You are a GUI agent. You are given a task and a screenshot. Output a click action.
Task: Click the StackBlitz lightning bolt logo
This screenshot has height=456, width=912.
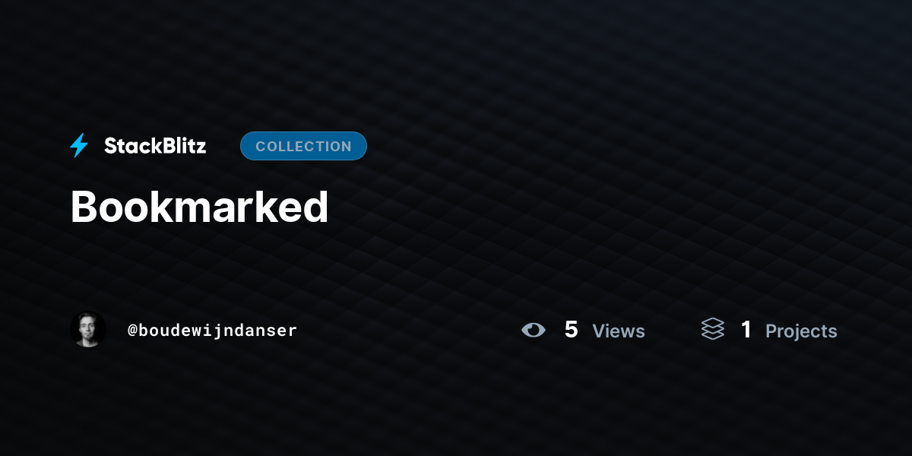point(79,146)
